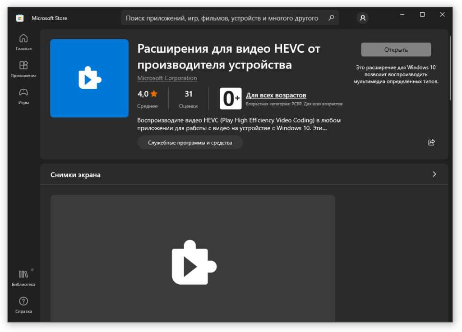Screen dimensions: 462x332
Task: Click the share icon for this app
Action: [431, 143]
